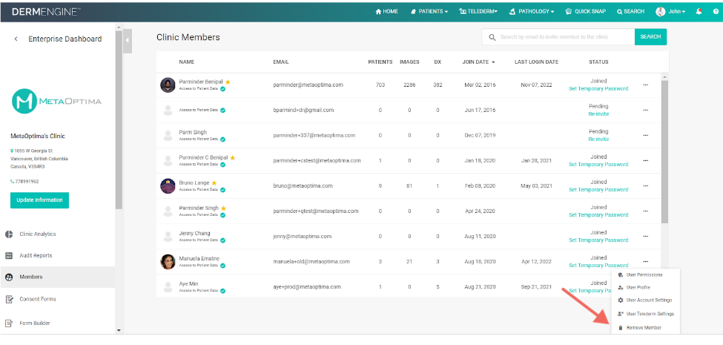Click Manuela Ematne's avatar photo
Viewport: 723px width, 345px height.
pyautogui.click(x=168, y=261)
